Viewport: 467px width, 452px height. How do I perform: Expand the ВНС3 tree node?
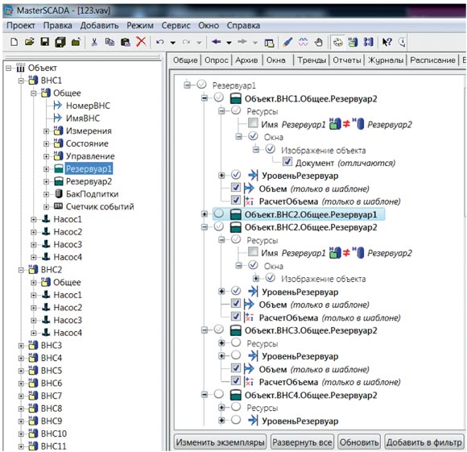point(21,346)
